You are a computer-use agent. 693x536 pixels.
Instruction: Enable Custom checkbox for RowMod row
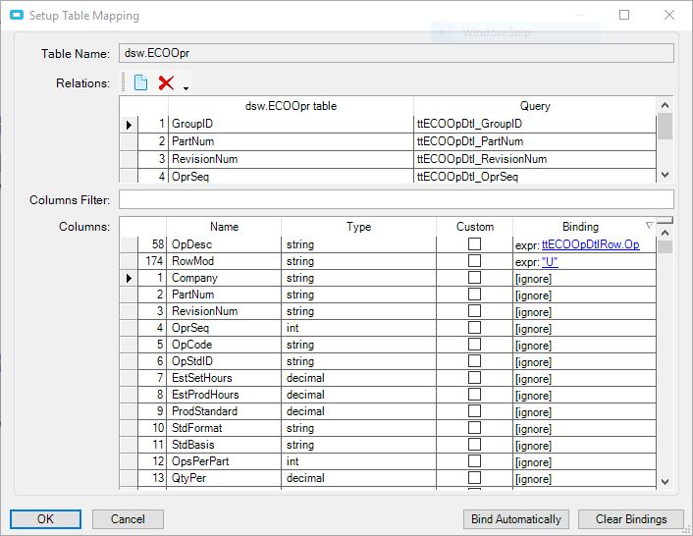[474, 261]
